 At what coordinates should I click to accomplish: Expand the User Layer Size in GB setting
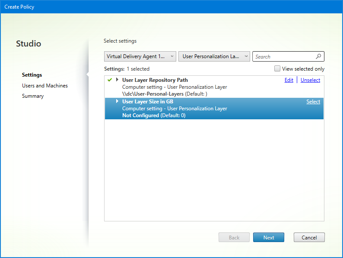tap(117, 102)
